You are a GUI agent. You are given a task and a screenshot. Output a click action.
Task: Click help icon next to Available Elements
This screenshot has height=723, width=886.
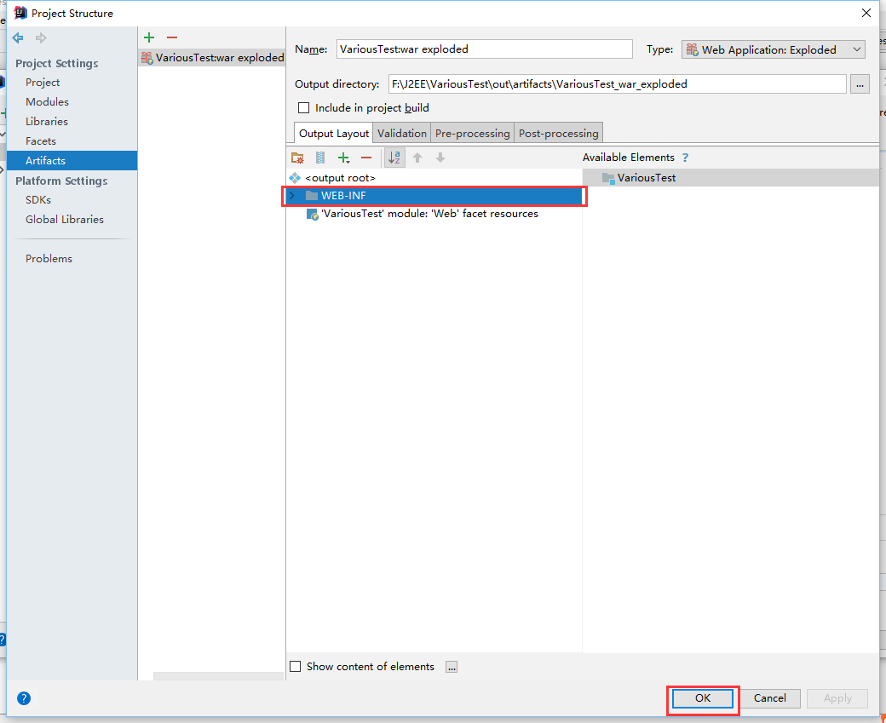685,158
